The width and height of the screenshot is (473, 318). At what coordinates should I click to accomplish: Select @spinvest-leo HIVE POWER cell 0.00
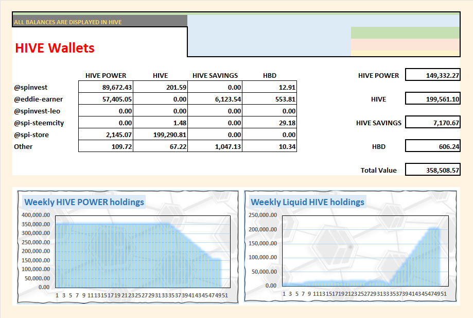[106, 111]
